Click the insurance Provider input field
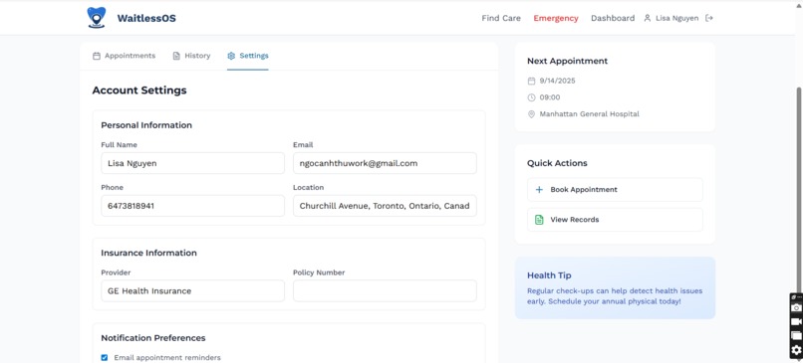Viewport: 803px width, 363px height. point(192,290)
